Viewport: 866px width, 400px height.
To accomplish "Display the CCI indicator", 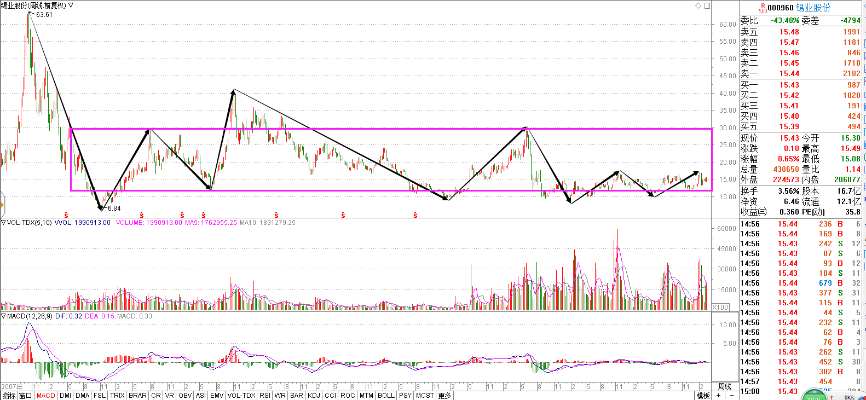I will (x=330, y=396).
